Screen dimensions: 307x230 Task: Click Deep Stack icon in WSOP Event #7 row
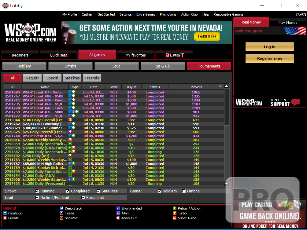(x=70, y=92)
